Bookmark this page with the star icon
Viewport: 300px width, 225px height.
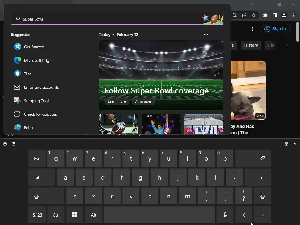(x=254, y=15)
